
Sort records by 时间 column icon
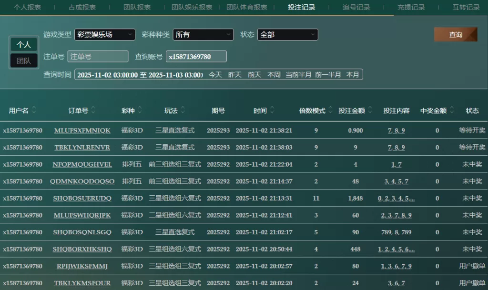click(x=272, y=110)
